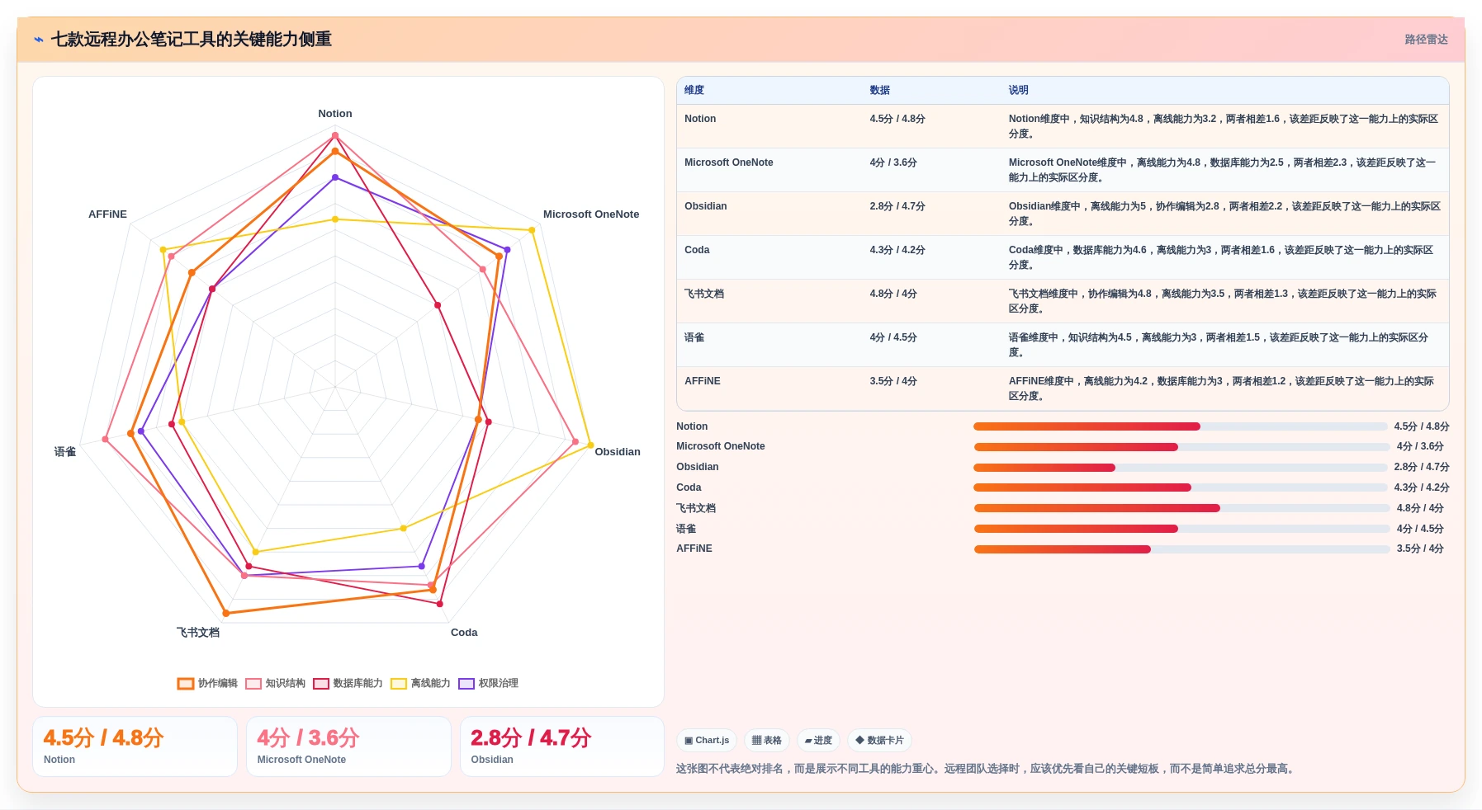Open the Obsidian 2.8分 / 4.7分 stat card

click(562, 746)
